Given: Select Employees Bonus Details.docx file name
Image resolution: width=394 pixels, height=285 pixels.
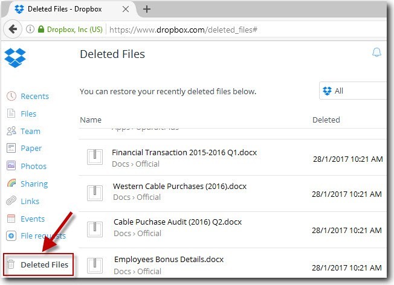Looking at the screenshot, I should click(169, 260).
